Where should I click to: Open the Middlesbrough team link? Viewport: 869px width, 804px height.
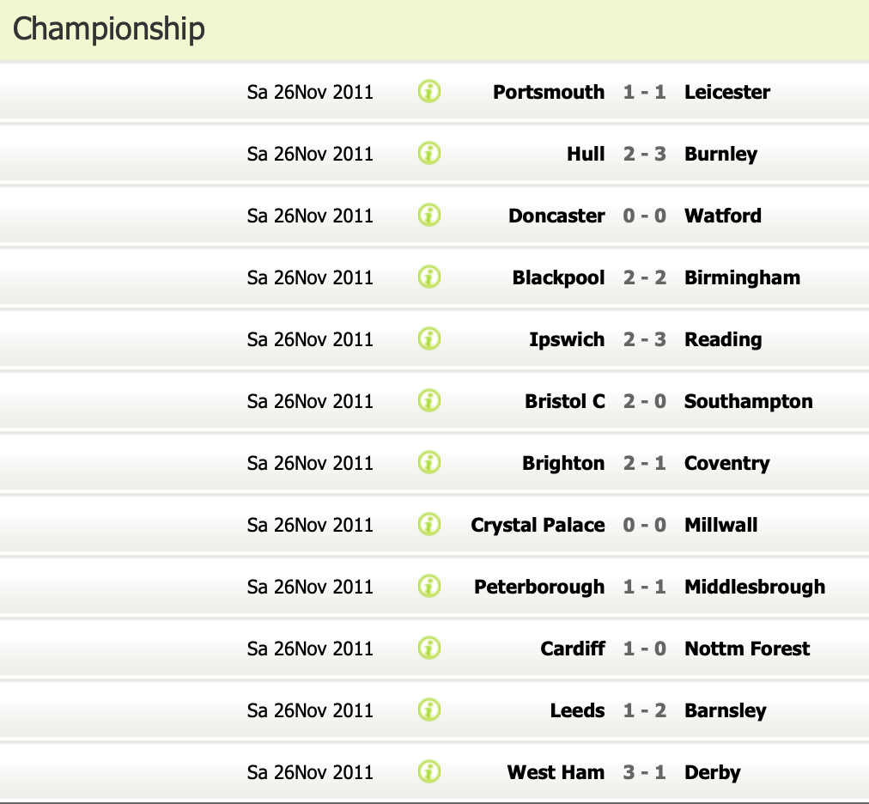tap(754, 587)
